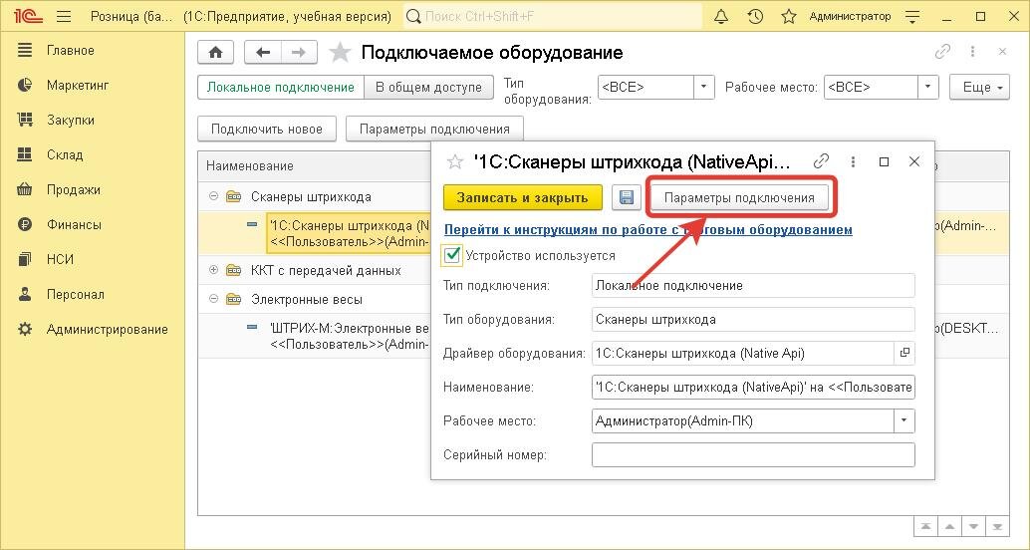Collapse Электронные весы group

point(213,299)
